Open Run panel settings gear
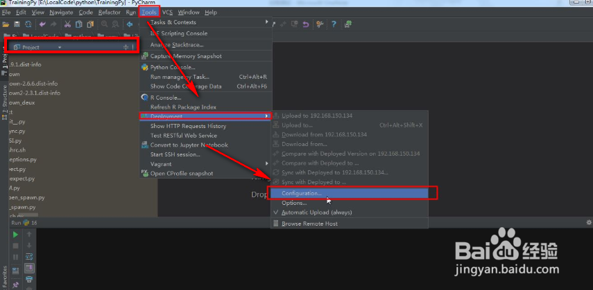The image size is (593, 290). point(588,222)
